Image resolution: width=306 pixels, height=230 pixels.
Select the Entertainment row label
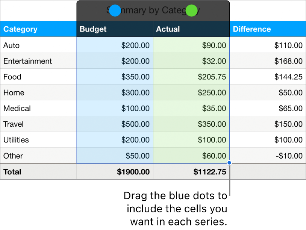27,61
